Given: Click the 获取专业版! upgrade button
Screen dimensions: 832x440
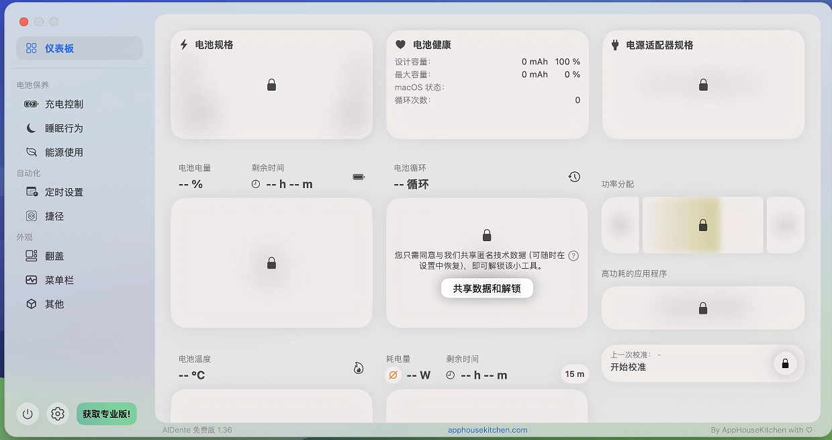Looking at the screenshot, I should click(x=106, y=414).
